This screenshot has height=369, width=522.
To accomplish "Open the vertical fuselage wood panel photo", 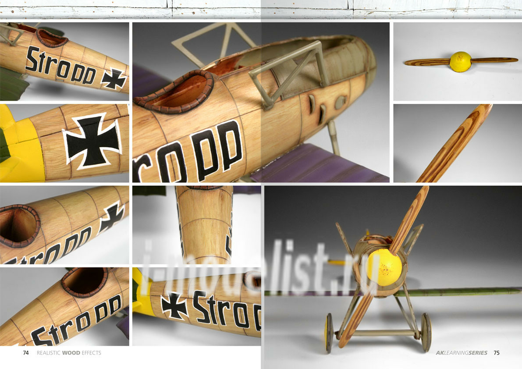I will pyautogui.click(x=196, y=224).
